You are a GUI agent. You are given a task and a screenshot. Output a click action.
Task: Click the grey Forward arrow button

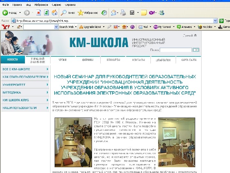coord(27,12)
